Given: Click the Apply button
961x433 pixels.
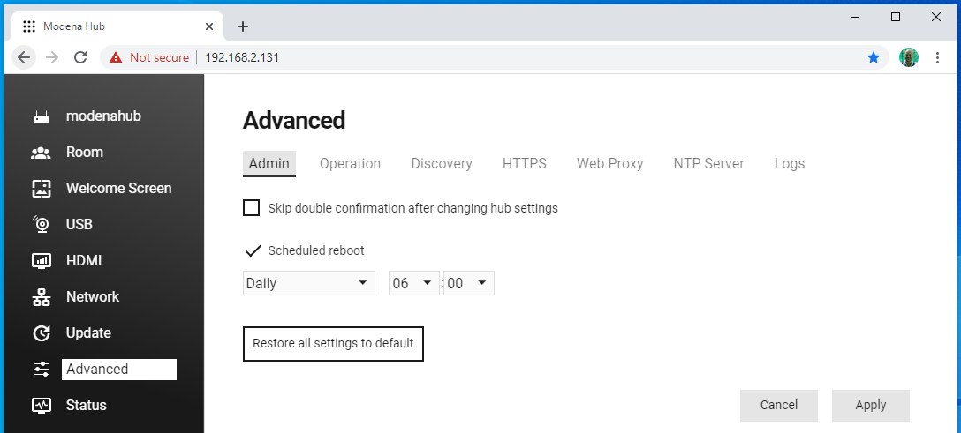Looking at the screenshot, I should [870, 406].
